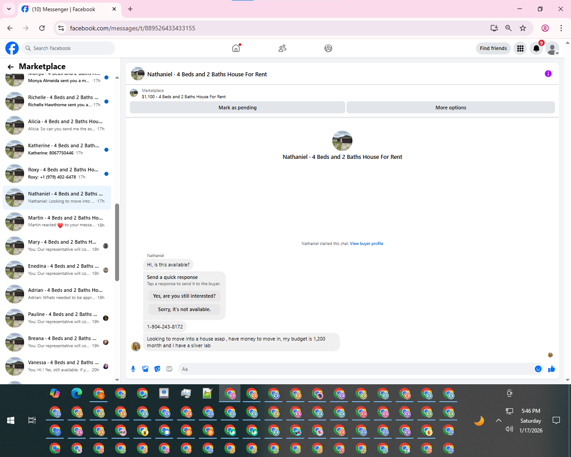Open the Facebook menu grid icon
The width and height of the screenshot is (571, 457).
(520, 48)
